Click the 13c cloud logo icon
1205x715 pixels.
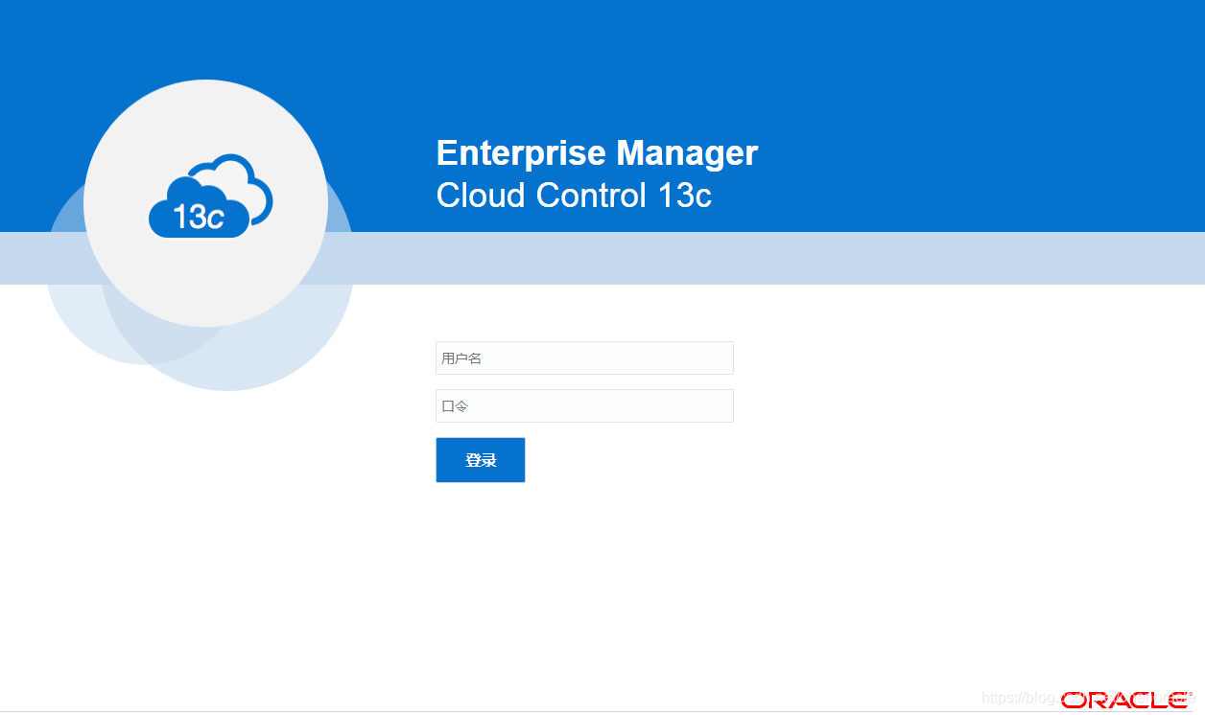pyautogui.click(x=211, y=196)
